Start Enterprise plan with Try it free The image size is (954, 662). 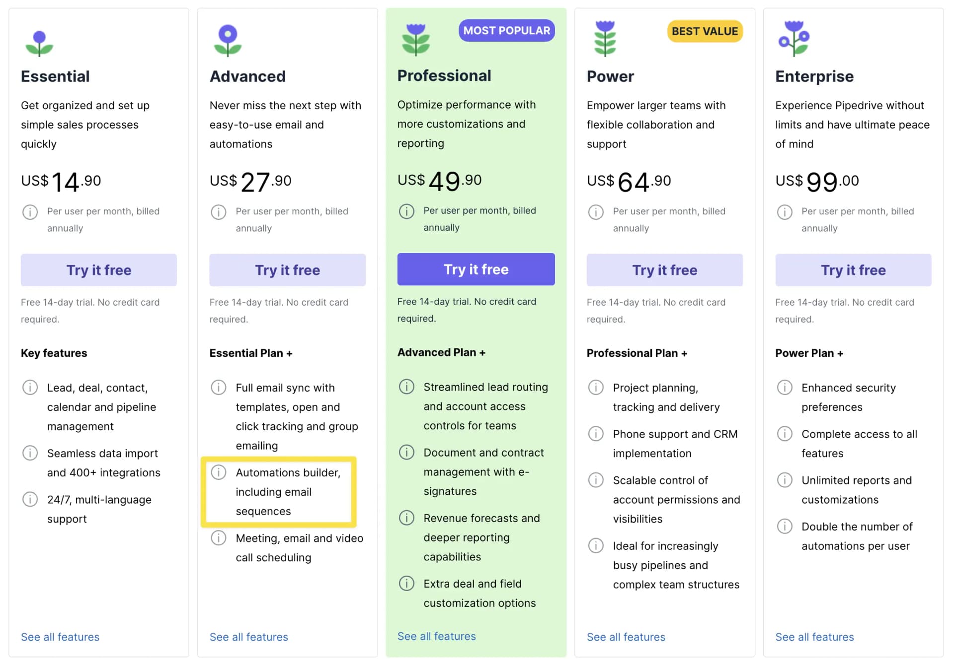853,270
